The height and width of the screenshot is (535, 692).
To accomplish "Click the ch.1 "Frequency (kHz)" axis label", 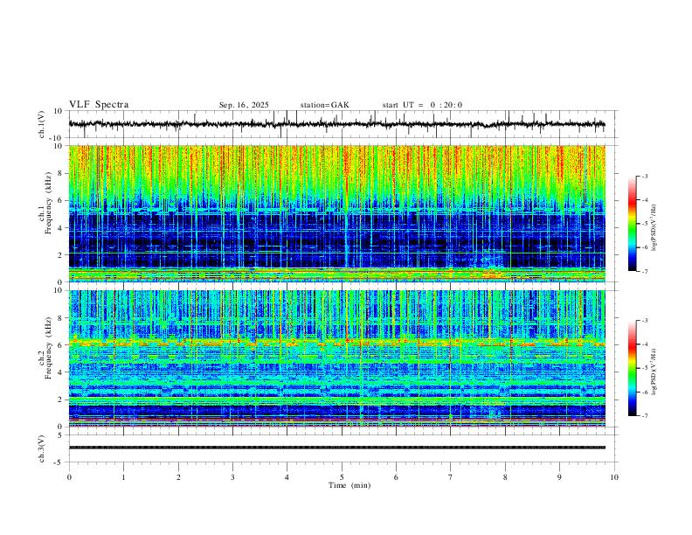I will [x=48, y=204].
